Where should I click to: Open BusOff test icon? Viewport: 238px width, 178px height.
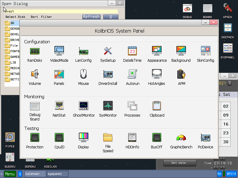(x=157, y=137)
